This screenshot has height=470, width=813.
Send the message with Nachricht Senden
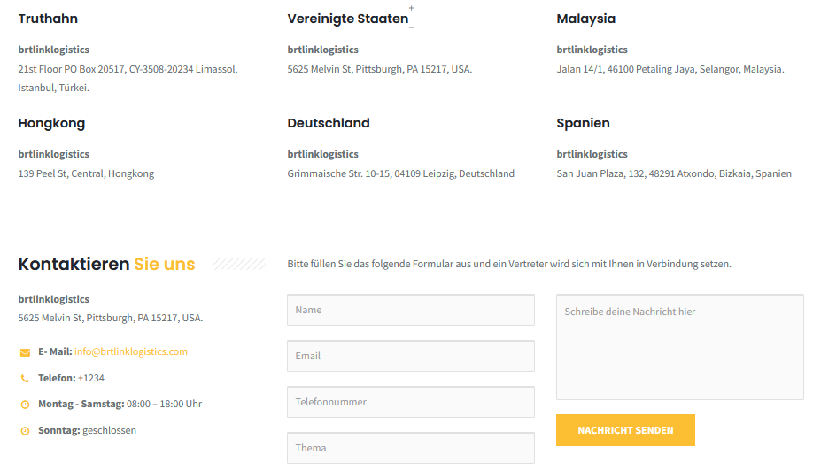[625, 430]
